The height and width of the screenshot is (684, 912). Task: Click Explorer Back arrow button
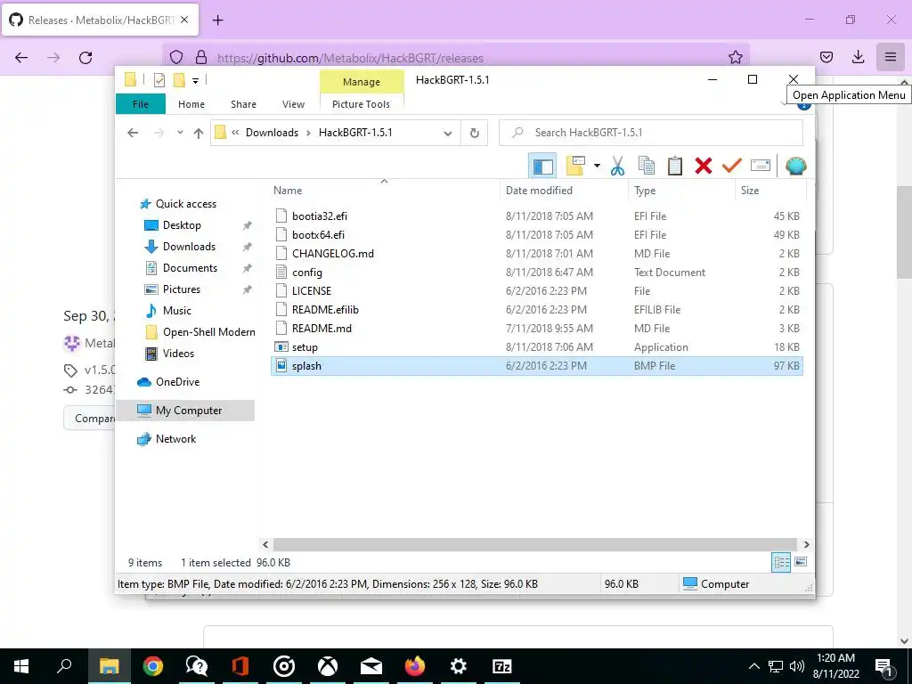pyautogui.click(x=133, y=133)
